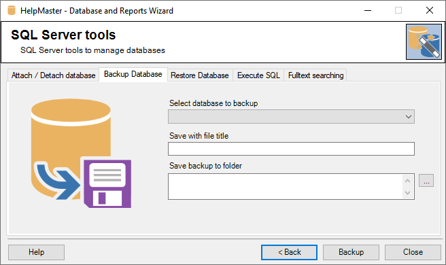This screenshot has height=265, width=446.
Task: Minimize the wizard window
Action: pos(368,10)
